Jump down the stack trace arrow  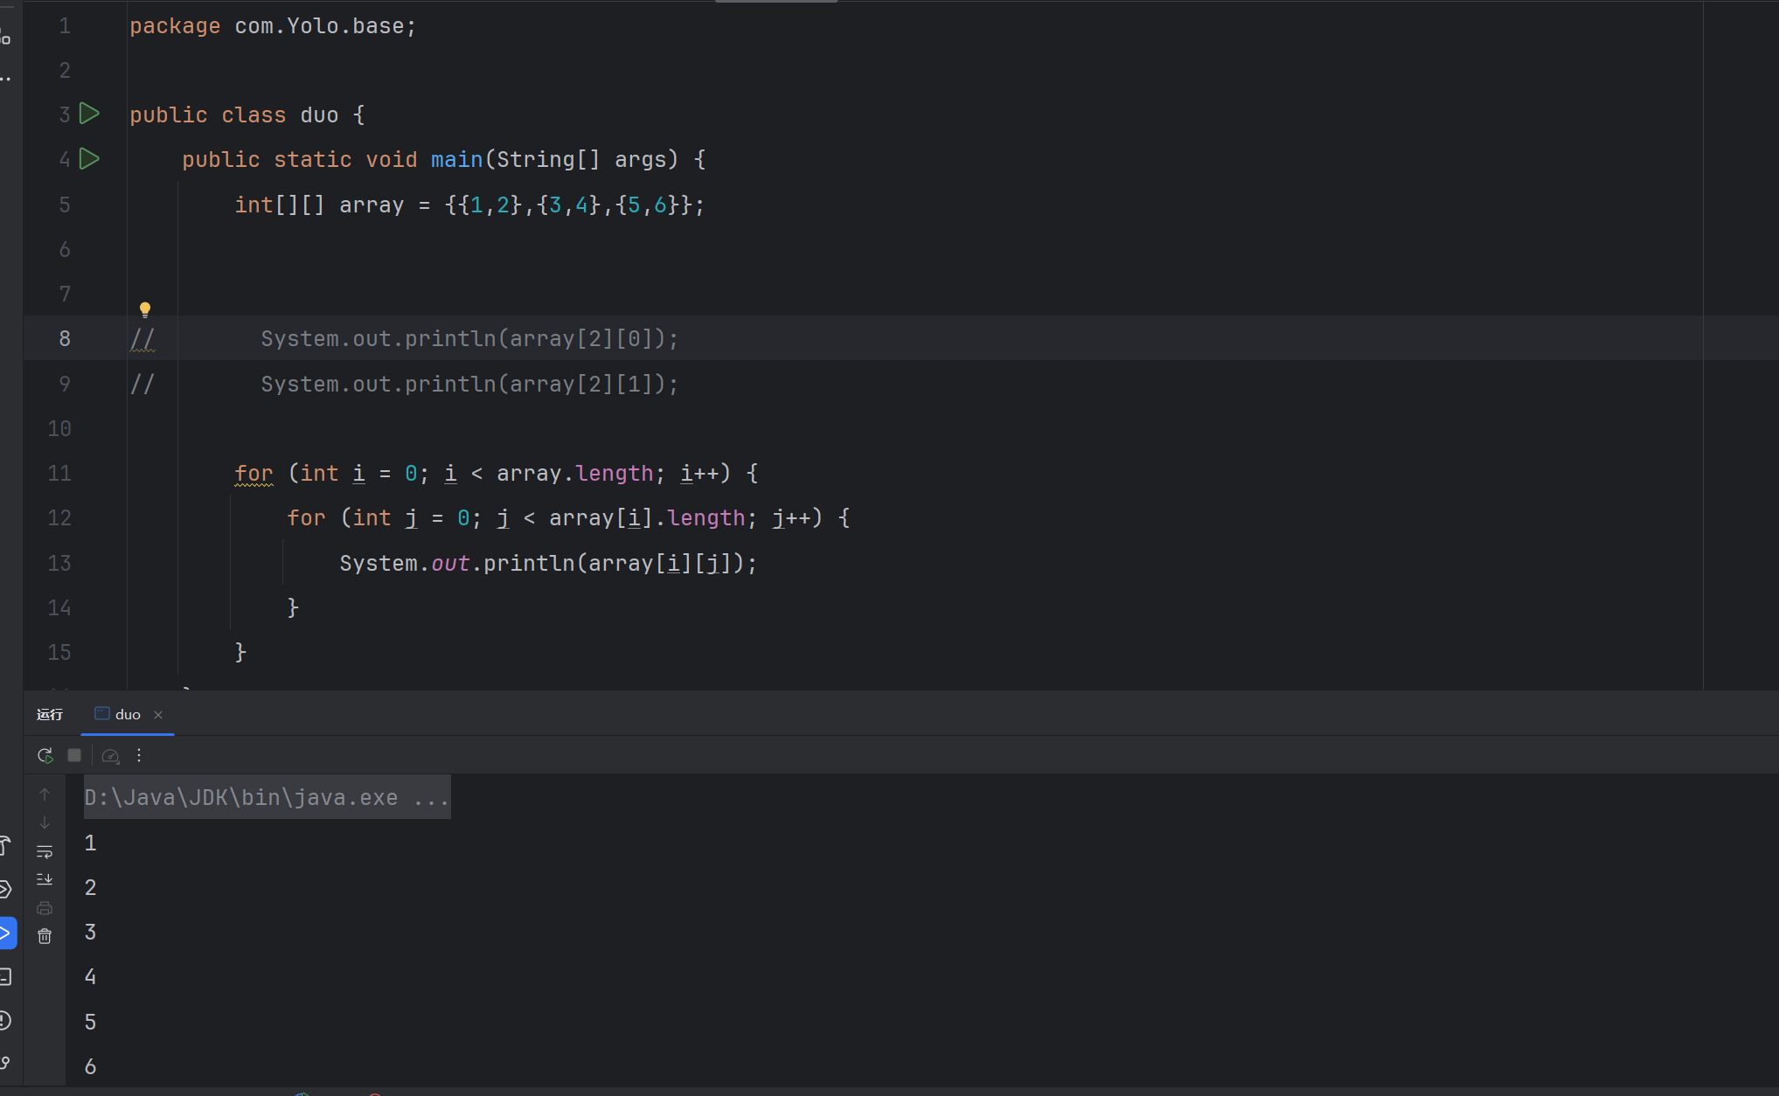pyautogui.click(x=45, y=822)
